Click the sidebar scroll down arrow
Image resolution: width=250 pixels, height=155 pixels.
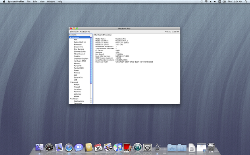pos(91,103)
